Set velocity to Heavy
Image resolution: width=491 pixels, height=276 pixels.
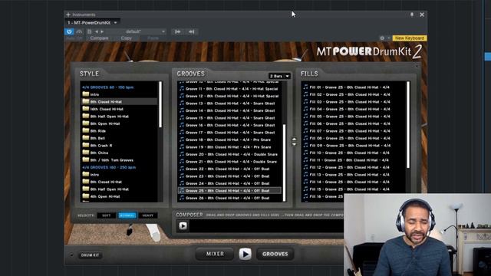[x=148, y=215]
